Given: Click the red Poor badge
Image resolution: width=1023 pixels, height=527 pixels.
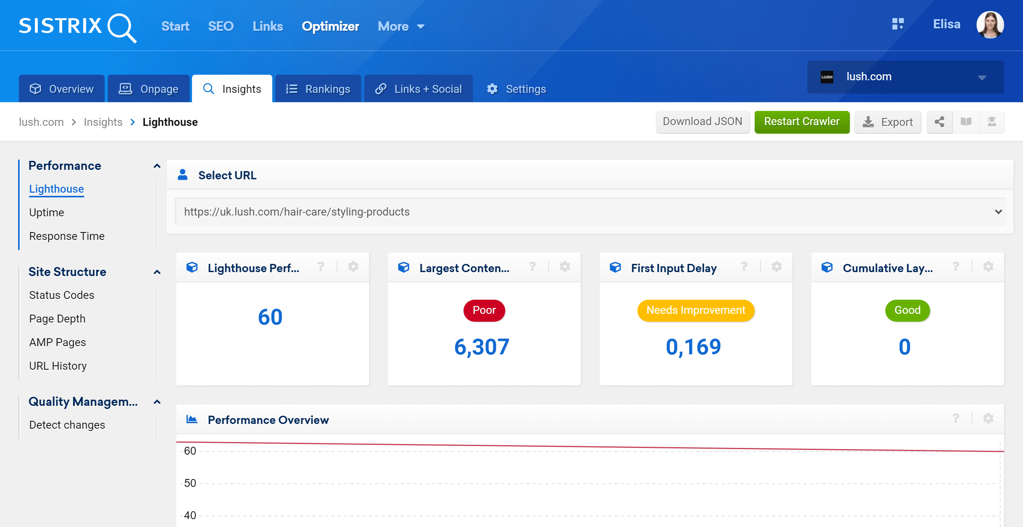Looking at the screenshot, I should (484, 310).
